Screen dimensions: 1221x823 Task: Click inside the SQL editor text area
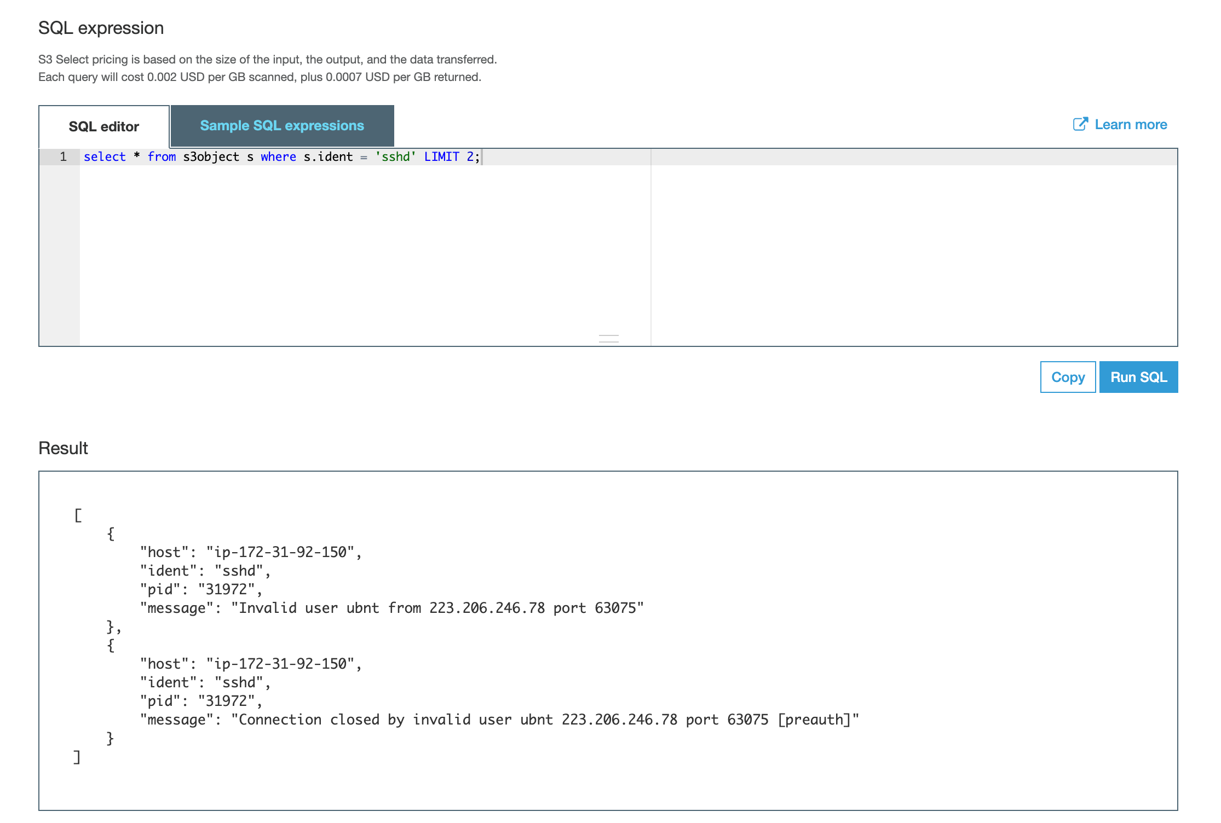(629, 247)
